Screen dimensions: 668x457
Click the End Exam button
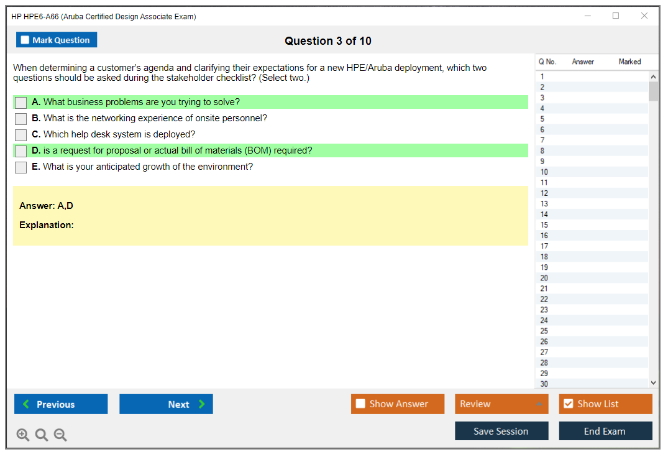[x=605, y=431]
